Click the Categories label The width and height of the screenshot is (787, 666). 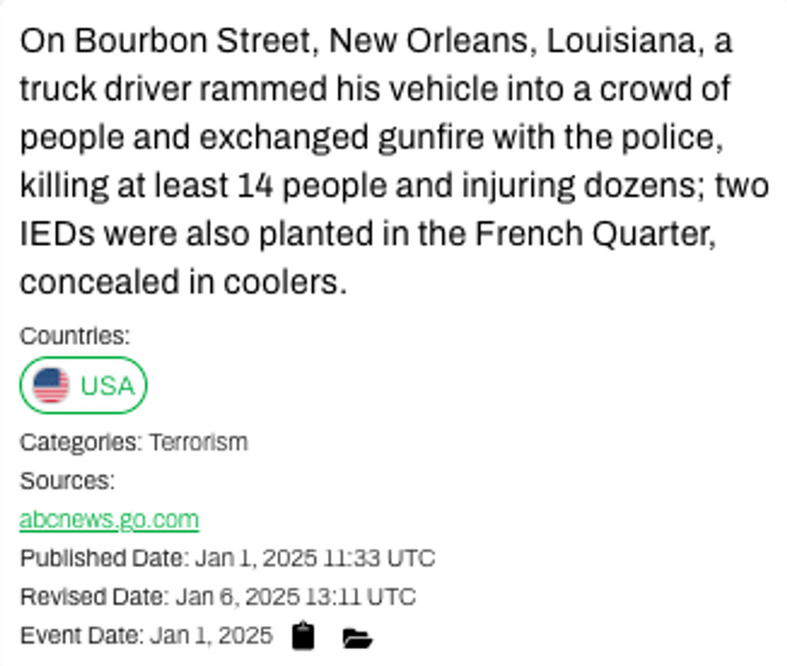pos(80,443)
